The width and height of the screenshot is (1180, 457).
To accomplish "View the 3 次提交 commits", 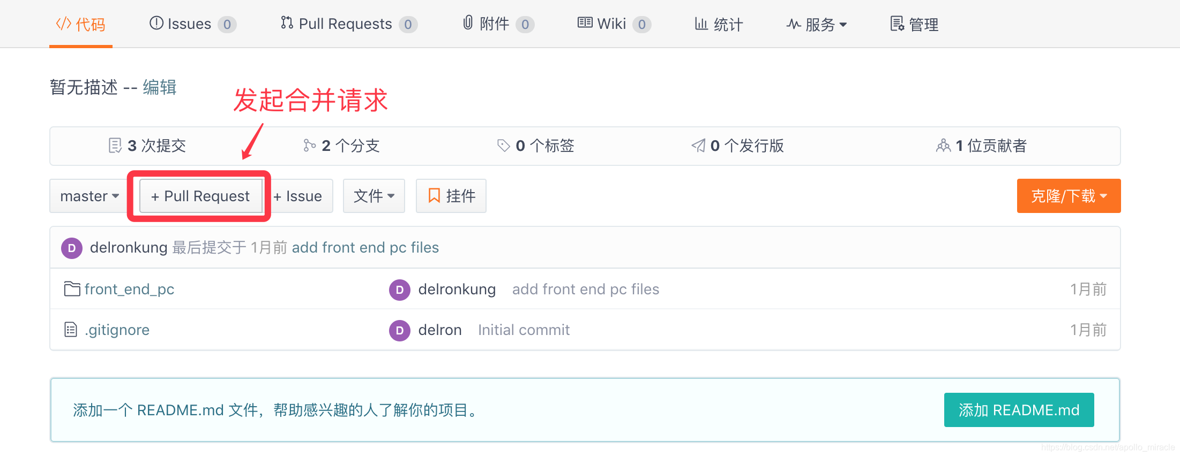I will click(x=147, y=146).
